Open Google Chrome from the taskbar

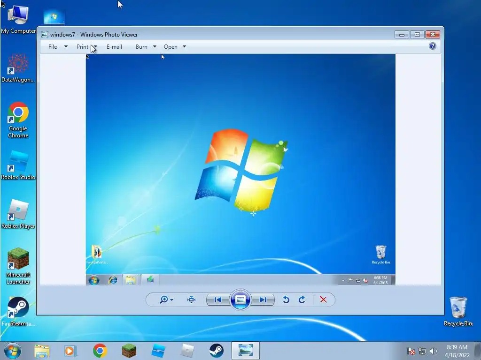point(100,351)
